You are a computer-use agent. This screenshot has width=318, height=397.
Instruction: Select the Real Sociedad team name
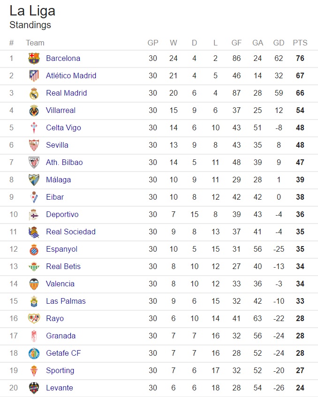[71, 232]
